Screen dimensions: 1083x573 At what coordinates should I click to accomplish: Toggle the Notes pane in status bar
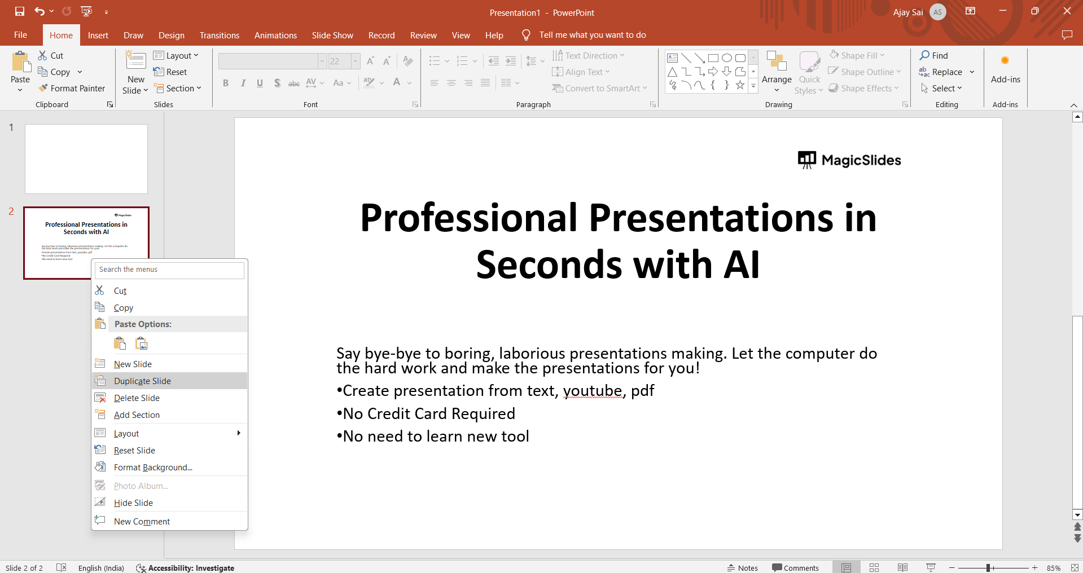coord(742,567)
